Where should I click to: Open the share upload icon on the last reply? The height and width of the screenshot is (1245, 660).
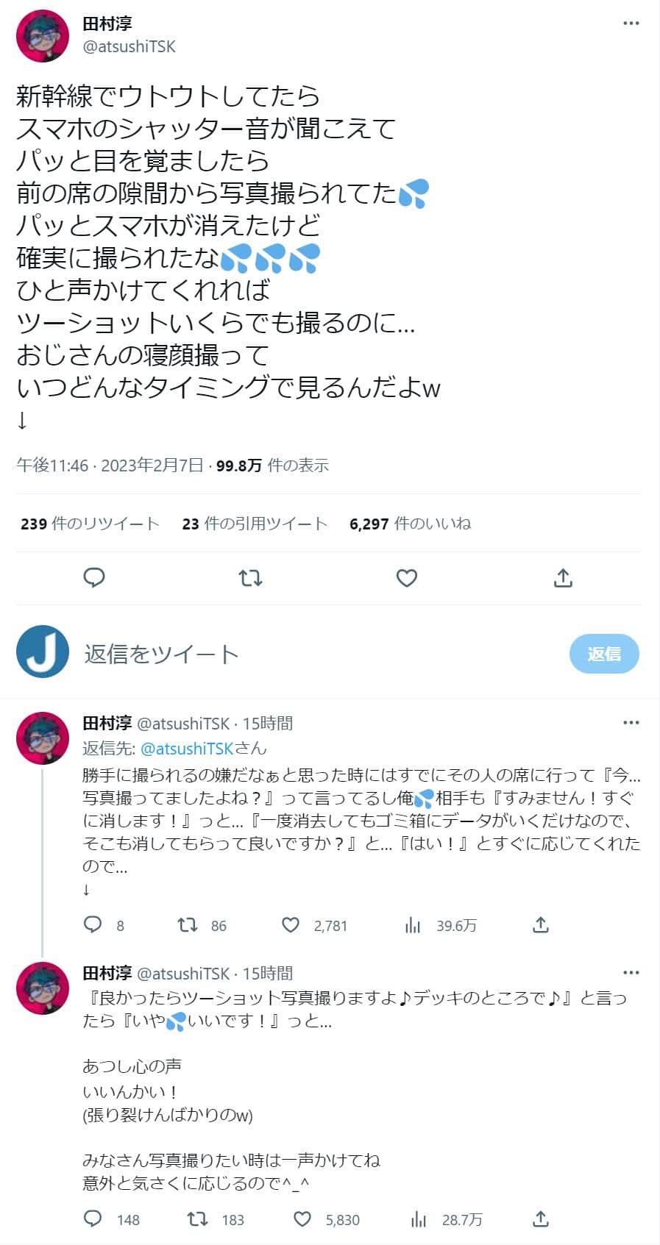542,1220
